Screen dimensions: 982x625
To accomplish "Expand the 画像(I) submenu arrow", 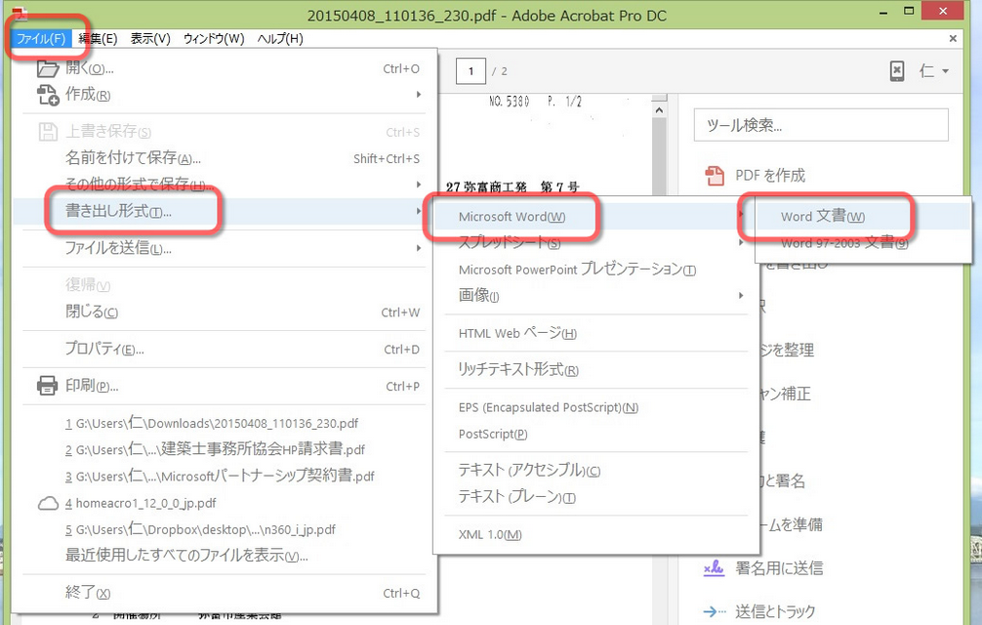I will click(741, 295).
